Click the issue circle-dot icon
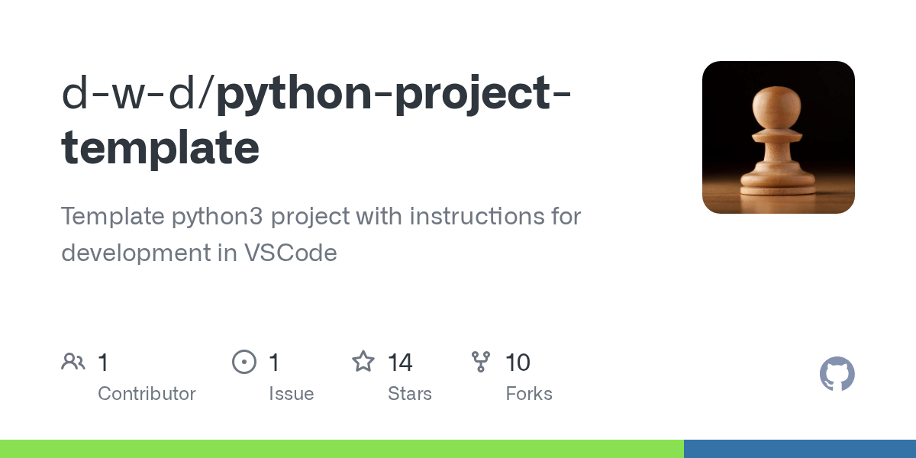 [244, 362]
